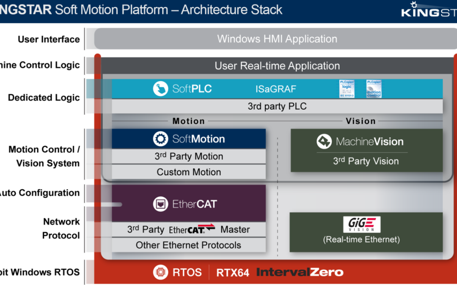Select the User Real-time Application bar
457x285 pixels.
click(x=277, y=66)
